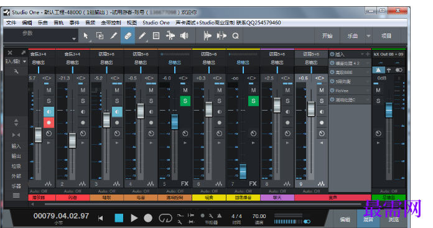Disarm record on channel 1

pos(49,122)
